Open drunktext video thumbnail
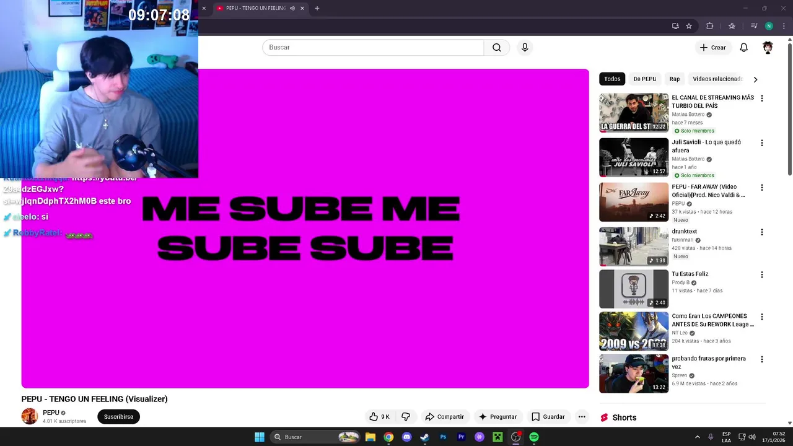The width and height of the screenshot is (793, 446). (634, 247)
